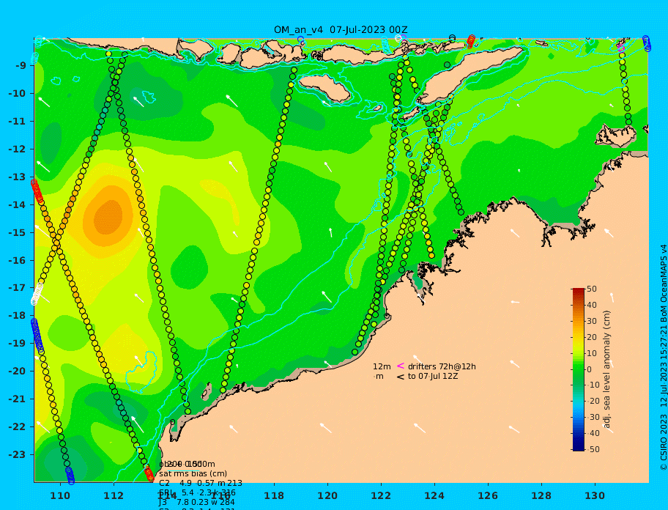
Task: Click the '126' longitude axis label
Action: (488, 496)
